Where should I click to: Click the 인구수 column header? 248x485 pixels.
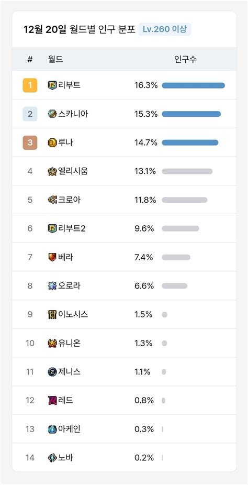point(185,59)
